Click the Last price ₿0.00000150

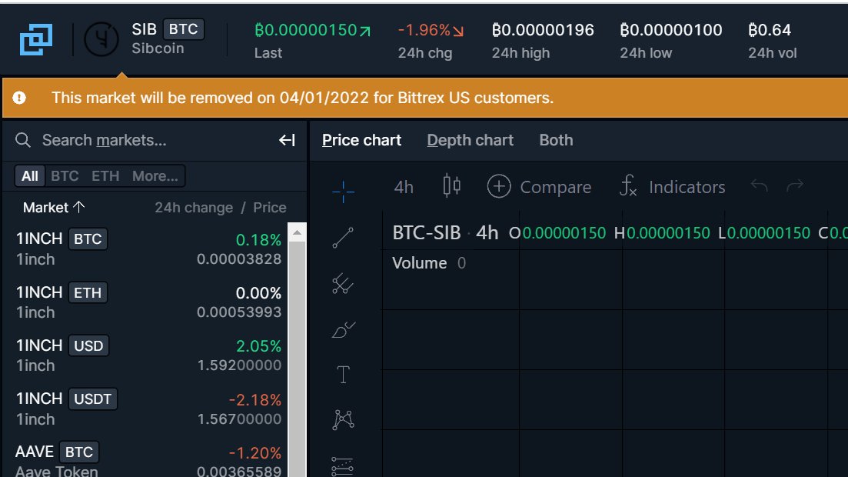(313, 30)
